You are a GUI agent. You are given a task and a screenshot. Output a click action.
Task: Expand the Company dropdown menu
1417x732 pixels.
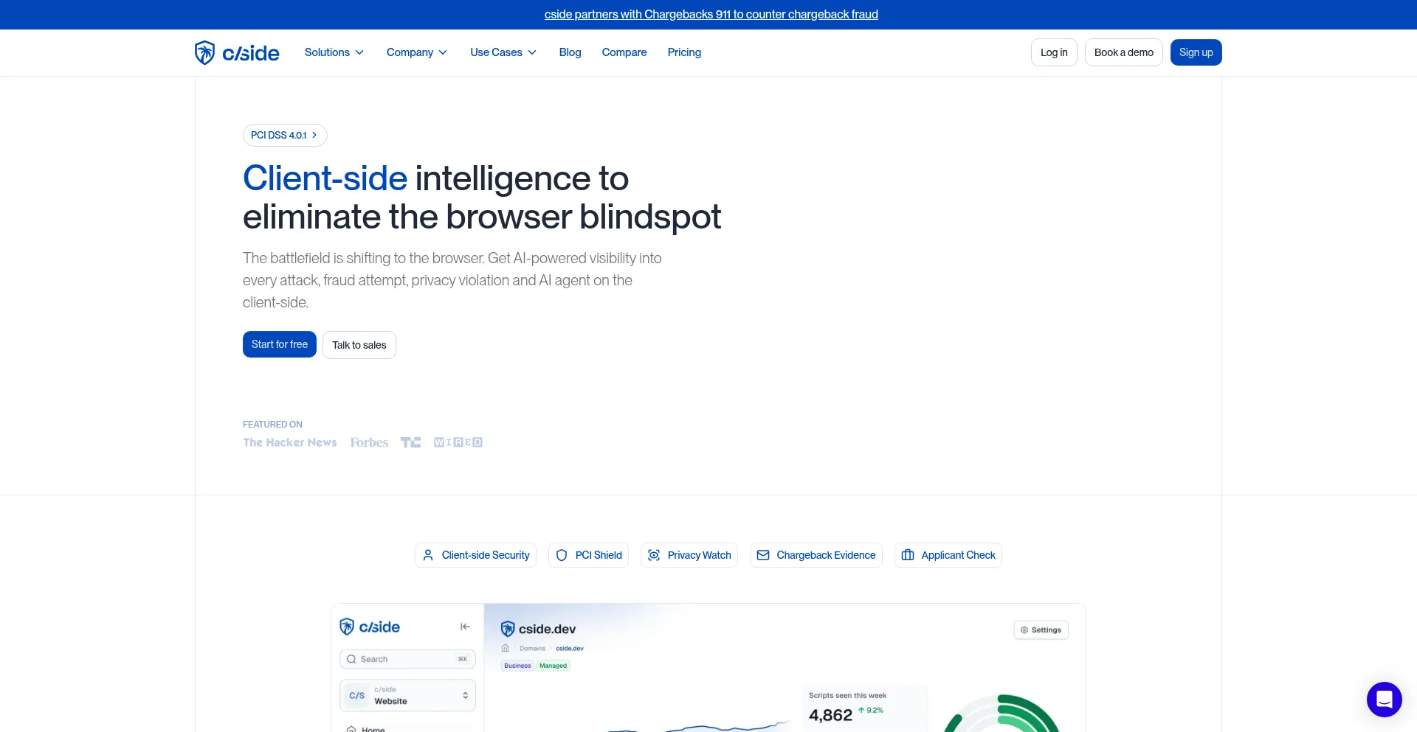(417, 52)
